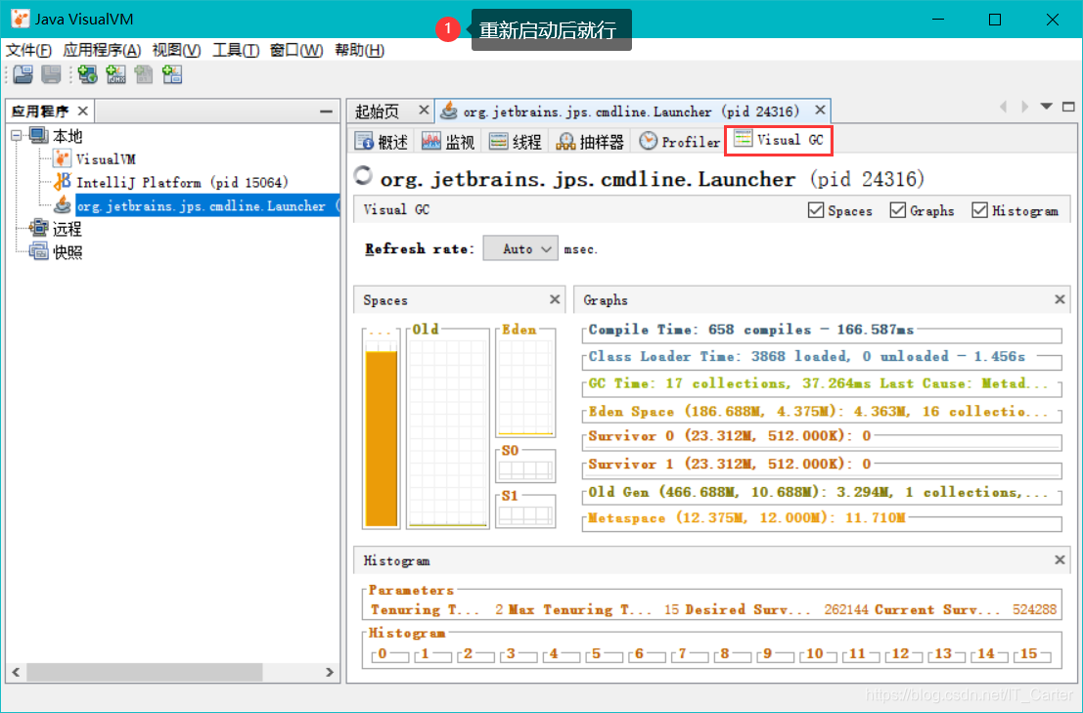This screenshot has height=713, width=1083.
Task: Maximize the document window area
Action: (x=1068, y=107)
